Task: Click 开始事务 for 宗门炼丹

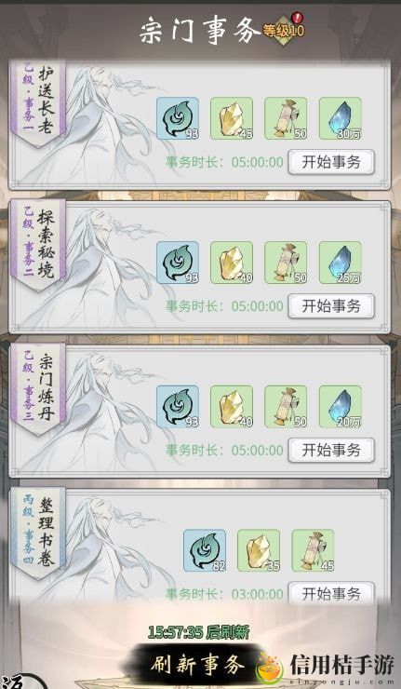Action: coord(331,451)
